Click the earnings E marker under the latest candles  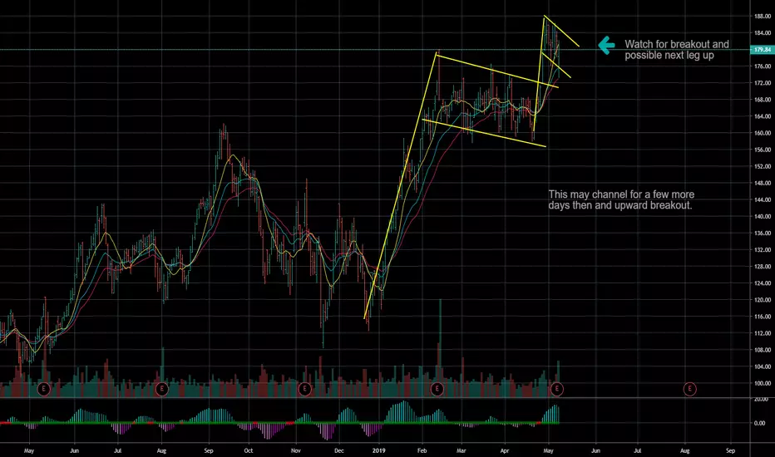tap(557, 389)
